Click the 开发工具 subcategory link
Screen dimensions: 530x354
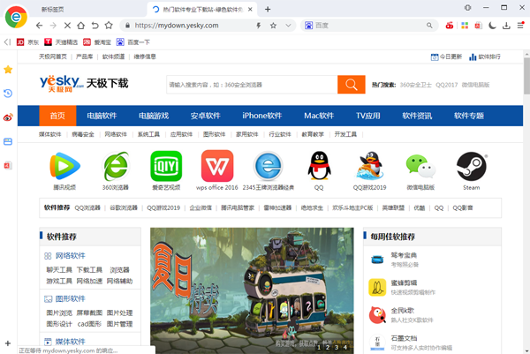345,134
